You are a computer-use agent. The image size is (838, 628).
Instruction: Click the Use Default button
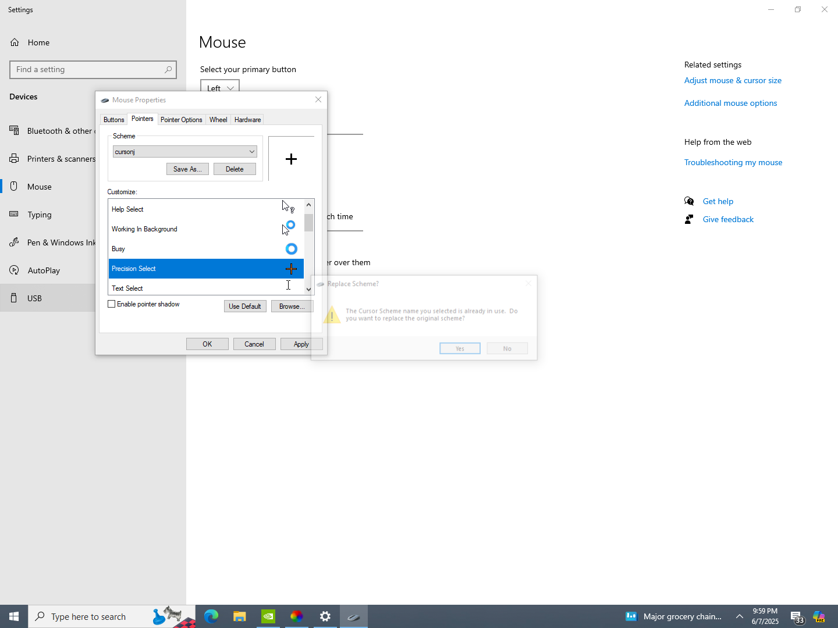245,306
